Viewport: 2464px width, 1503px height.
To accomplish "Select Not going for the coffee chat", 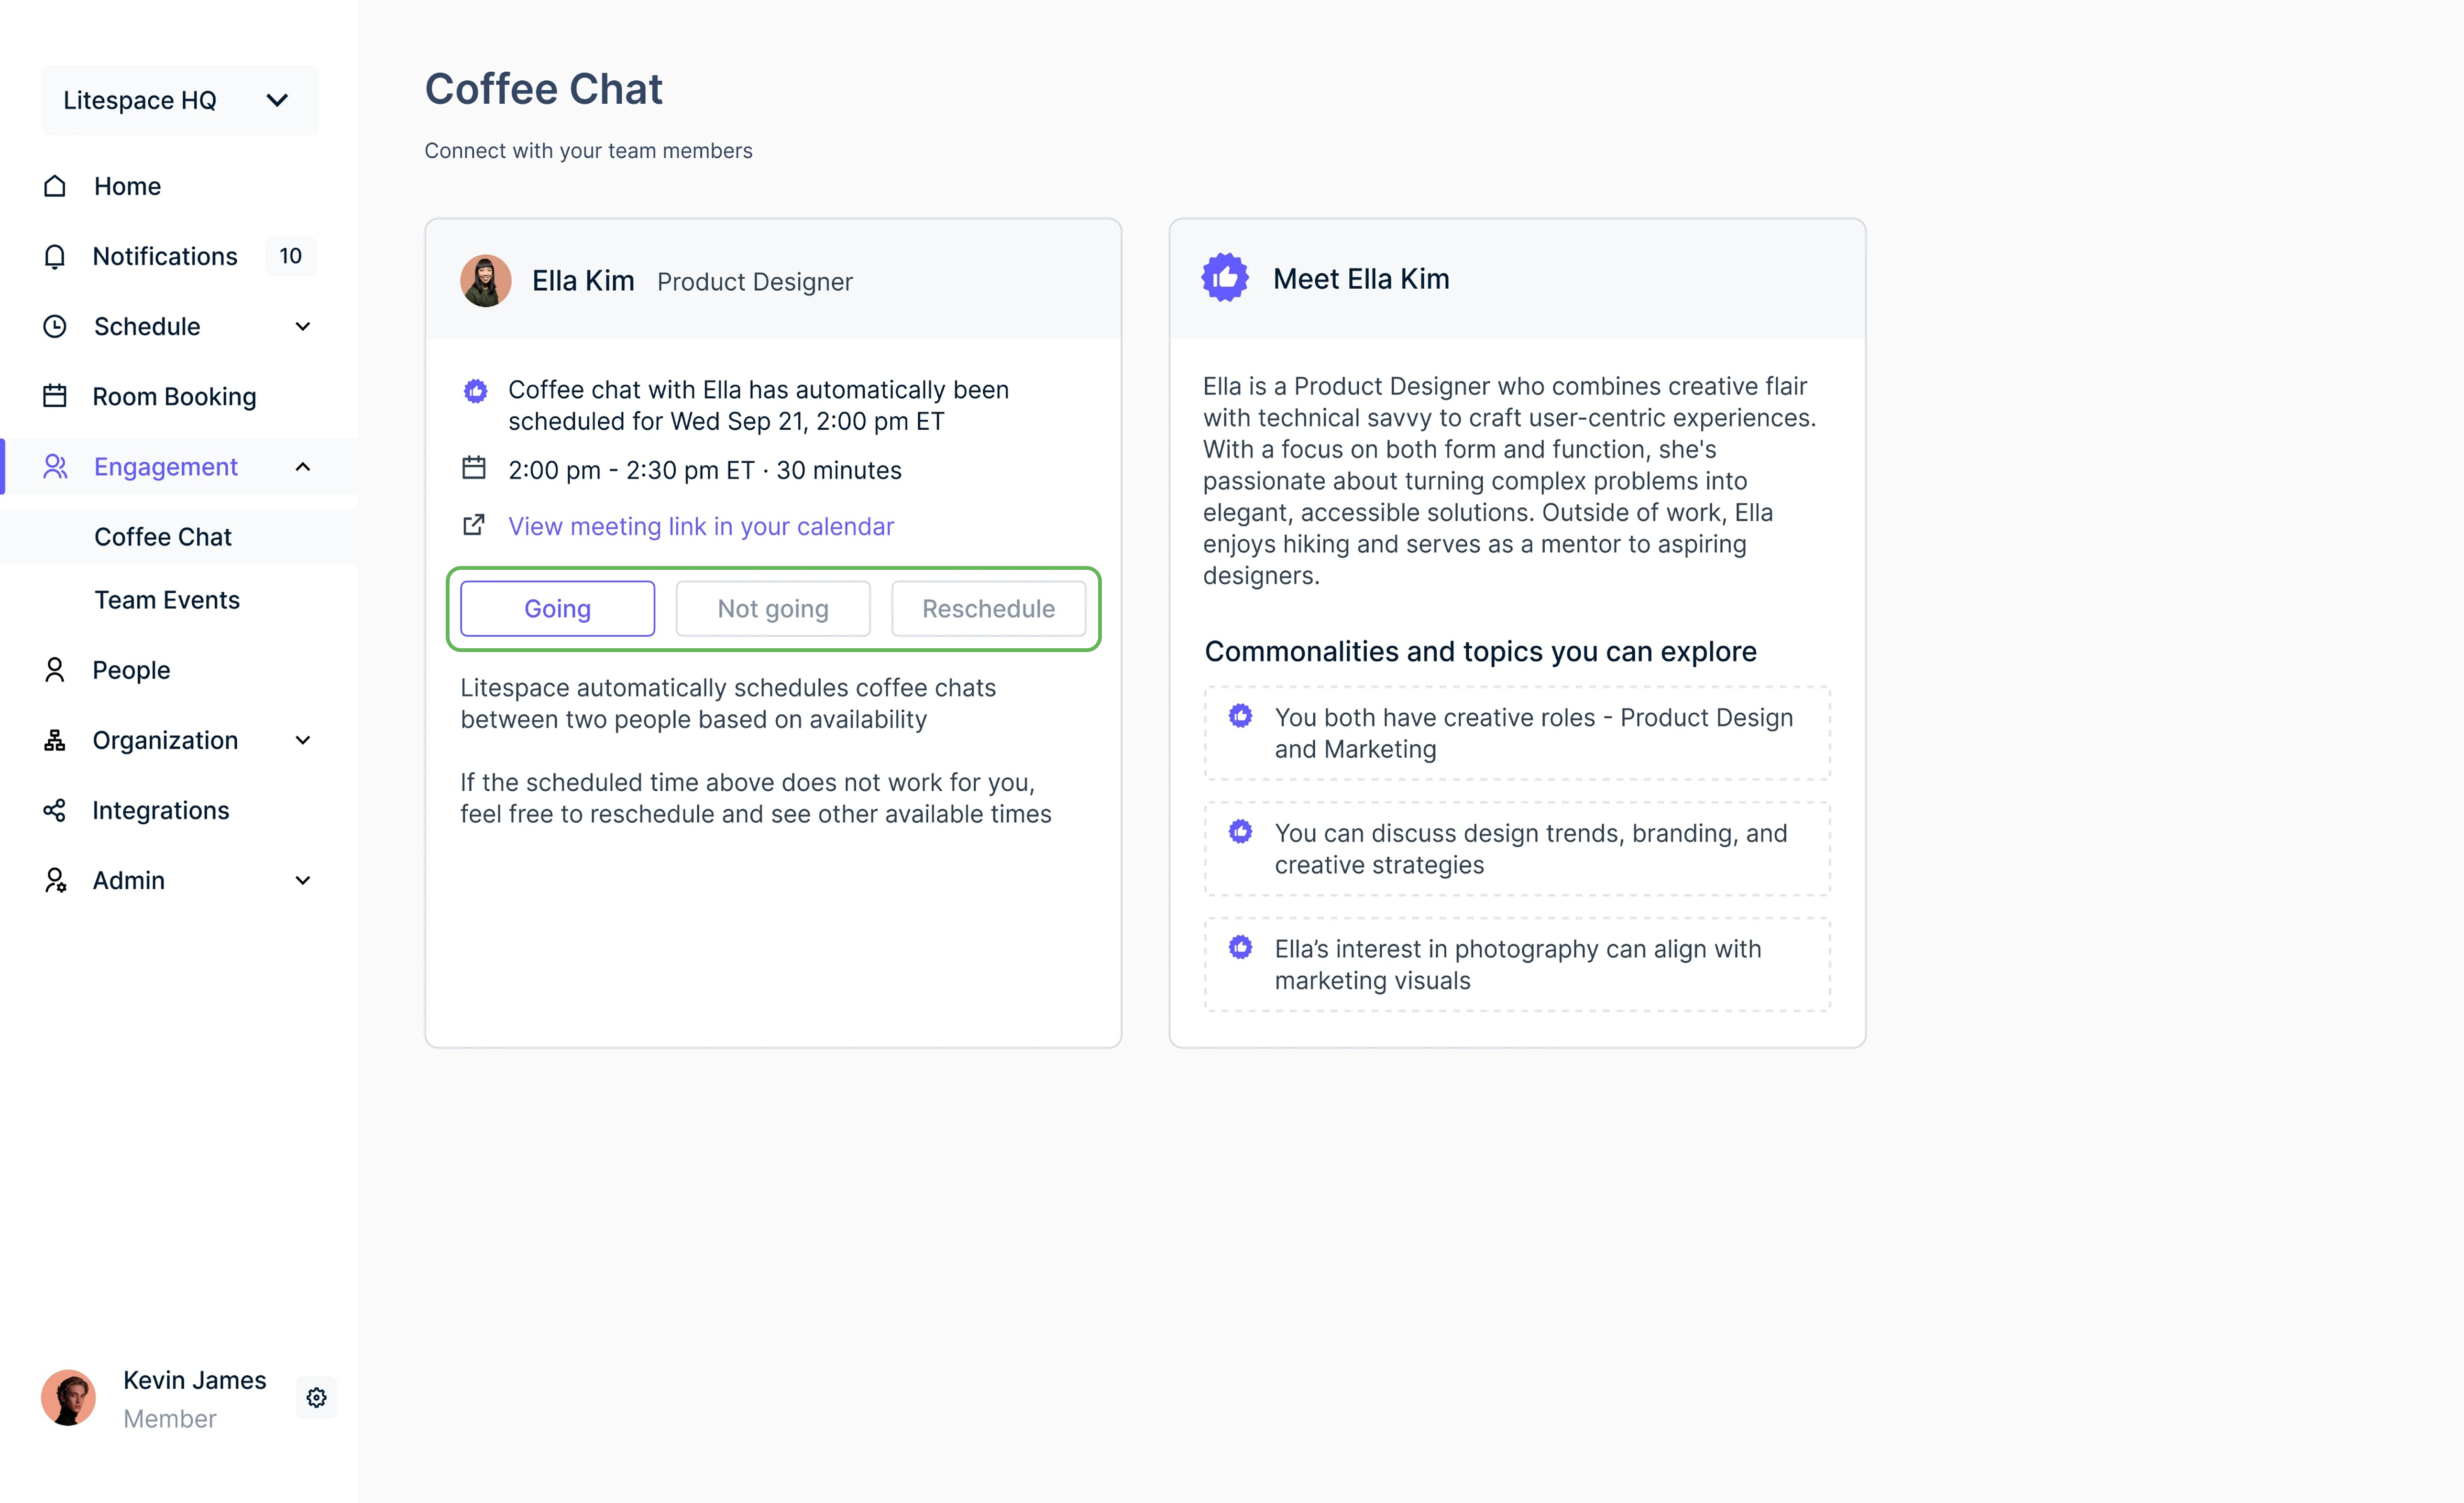I will (772, 608).
